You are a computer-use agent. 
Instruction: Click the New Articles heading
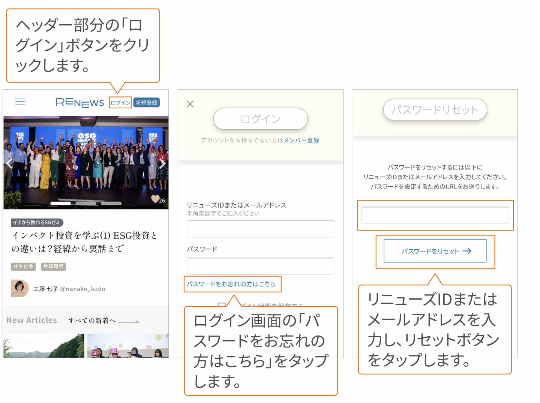coord(31,320)
